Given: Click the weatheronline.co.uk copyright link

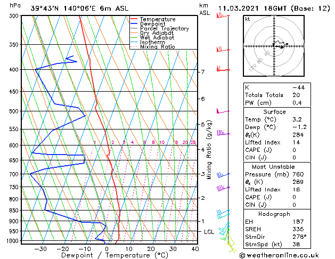Looking at the screenshot, I should coord(279,255).
